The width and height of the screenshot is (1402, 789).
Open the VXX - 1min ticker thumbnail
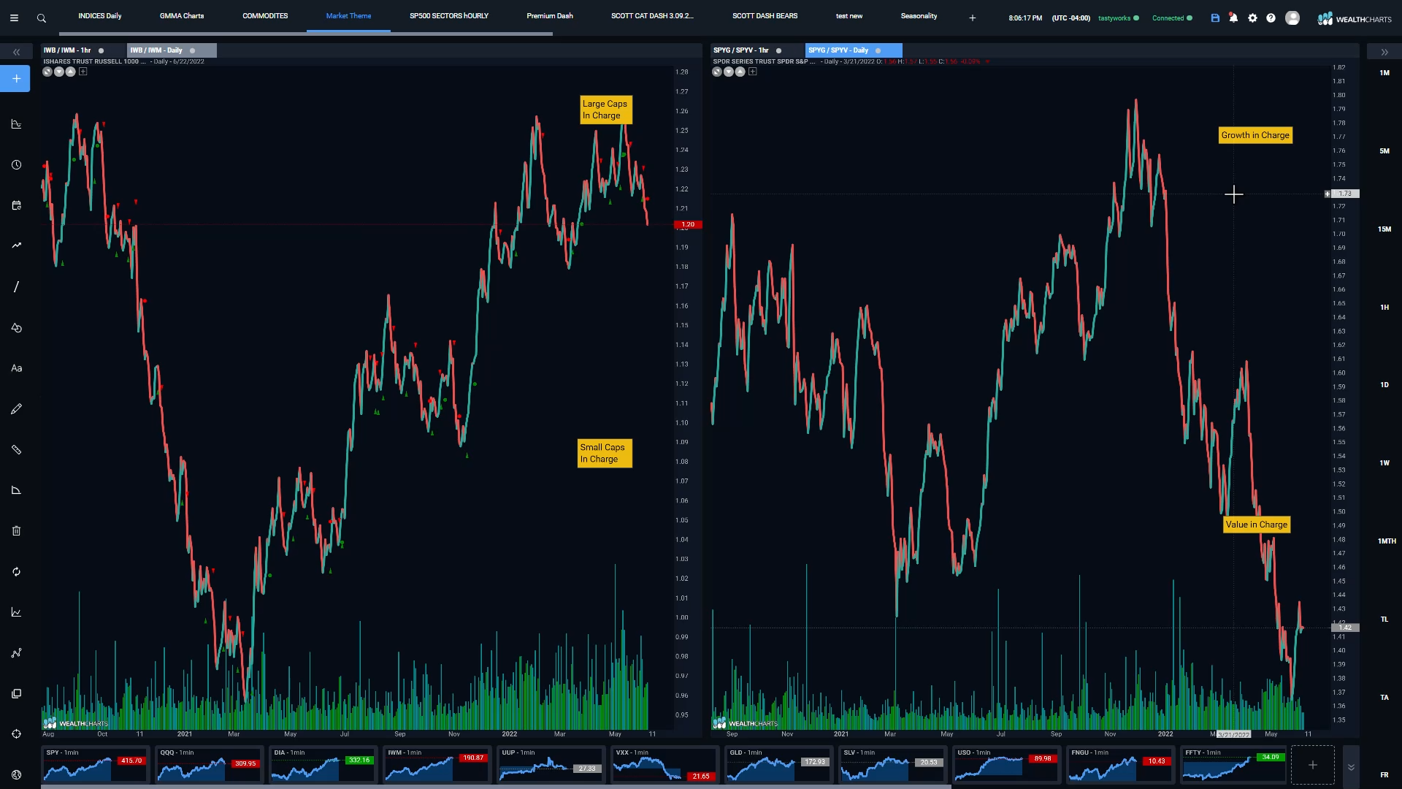(664, 765)
